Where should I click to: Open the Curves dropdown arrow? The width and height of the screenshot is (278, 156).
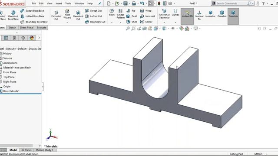pyautogui.click(x=175, y=22)
